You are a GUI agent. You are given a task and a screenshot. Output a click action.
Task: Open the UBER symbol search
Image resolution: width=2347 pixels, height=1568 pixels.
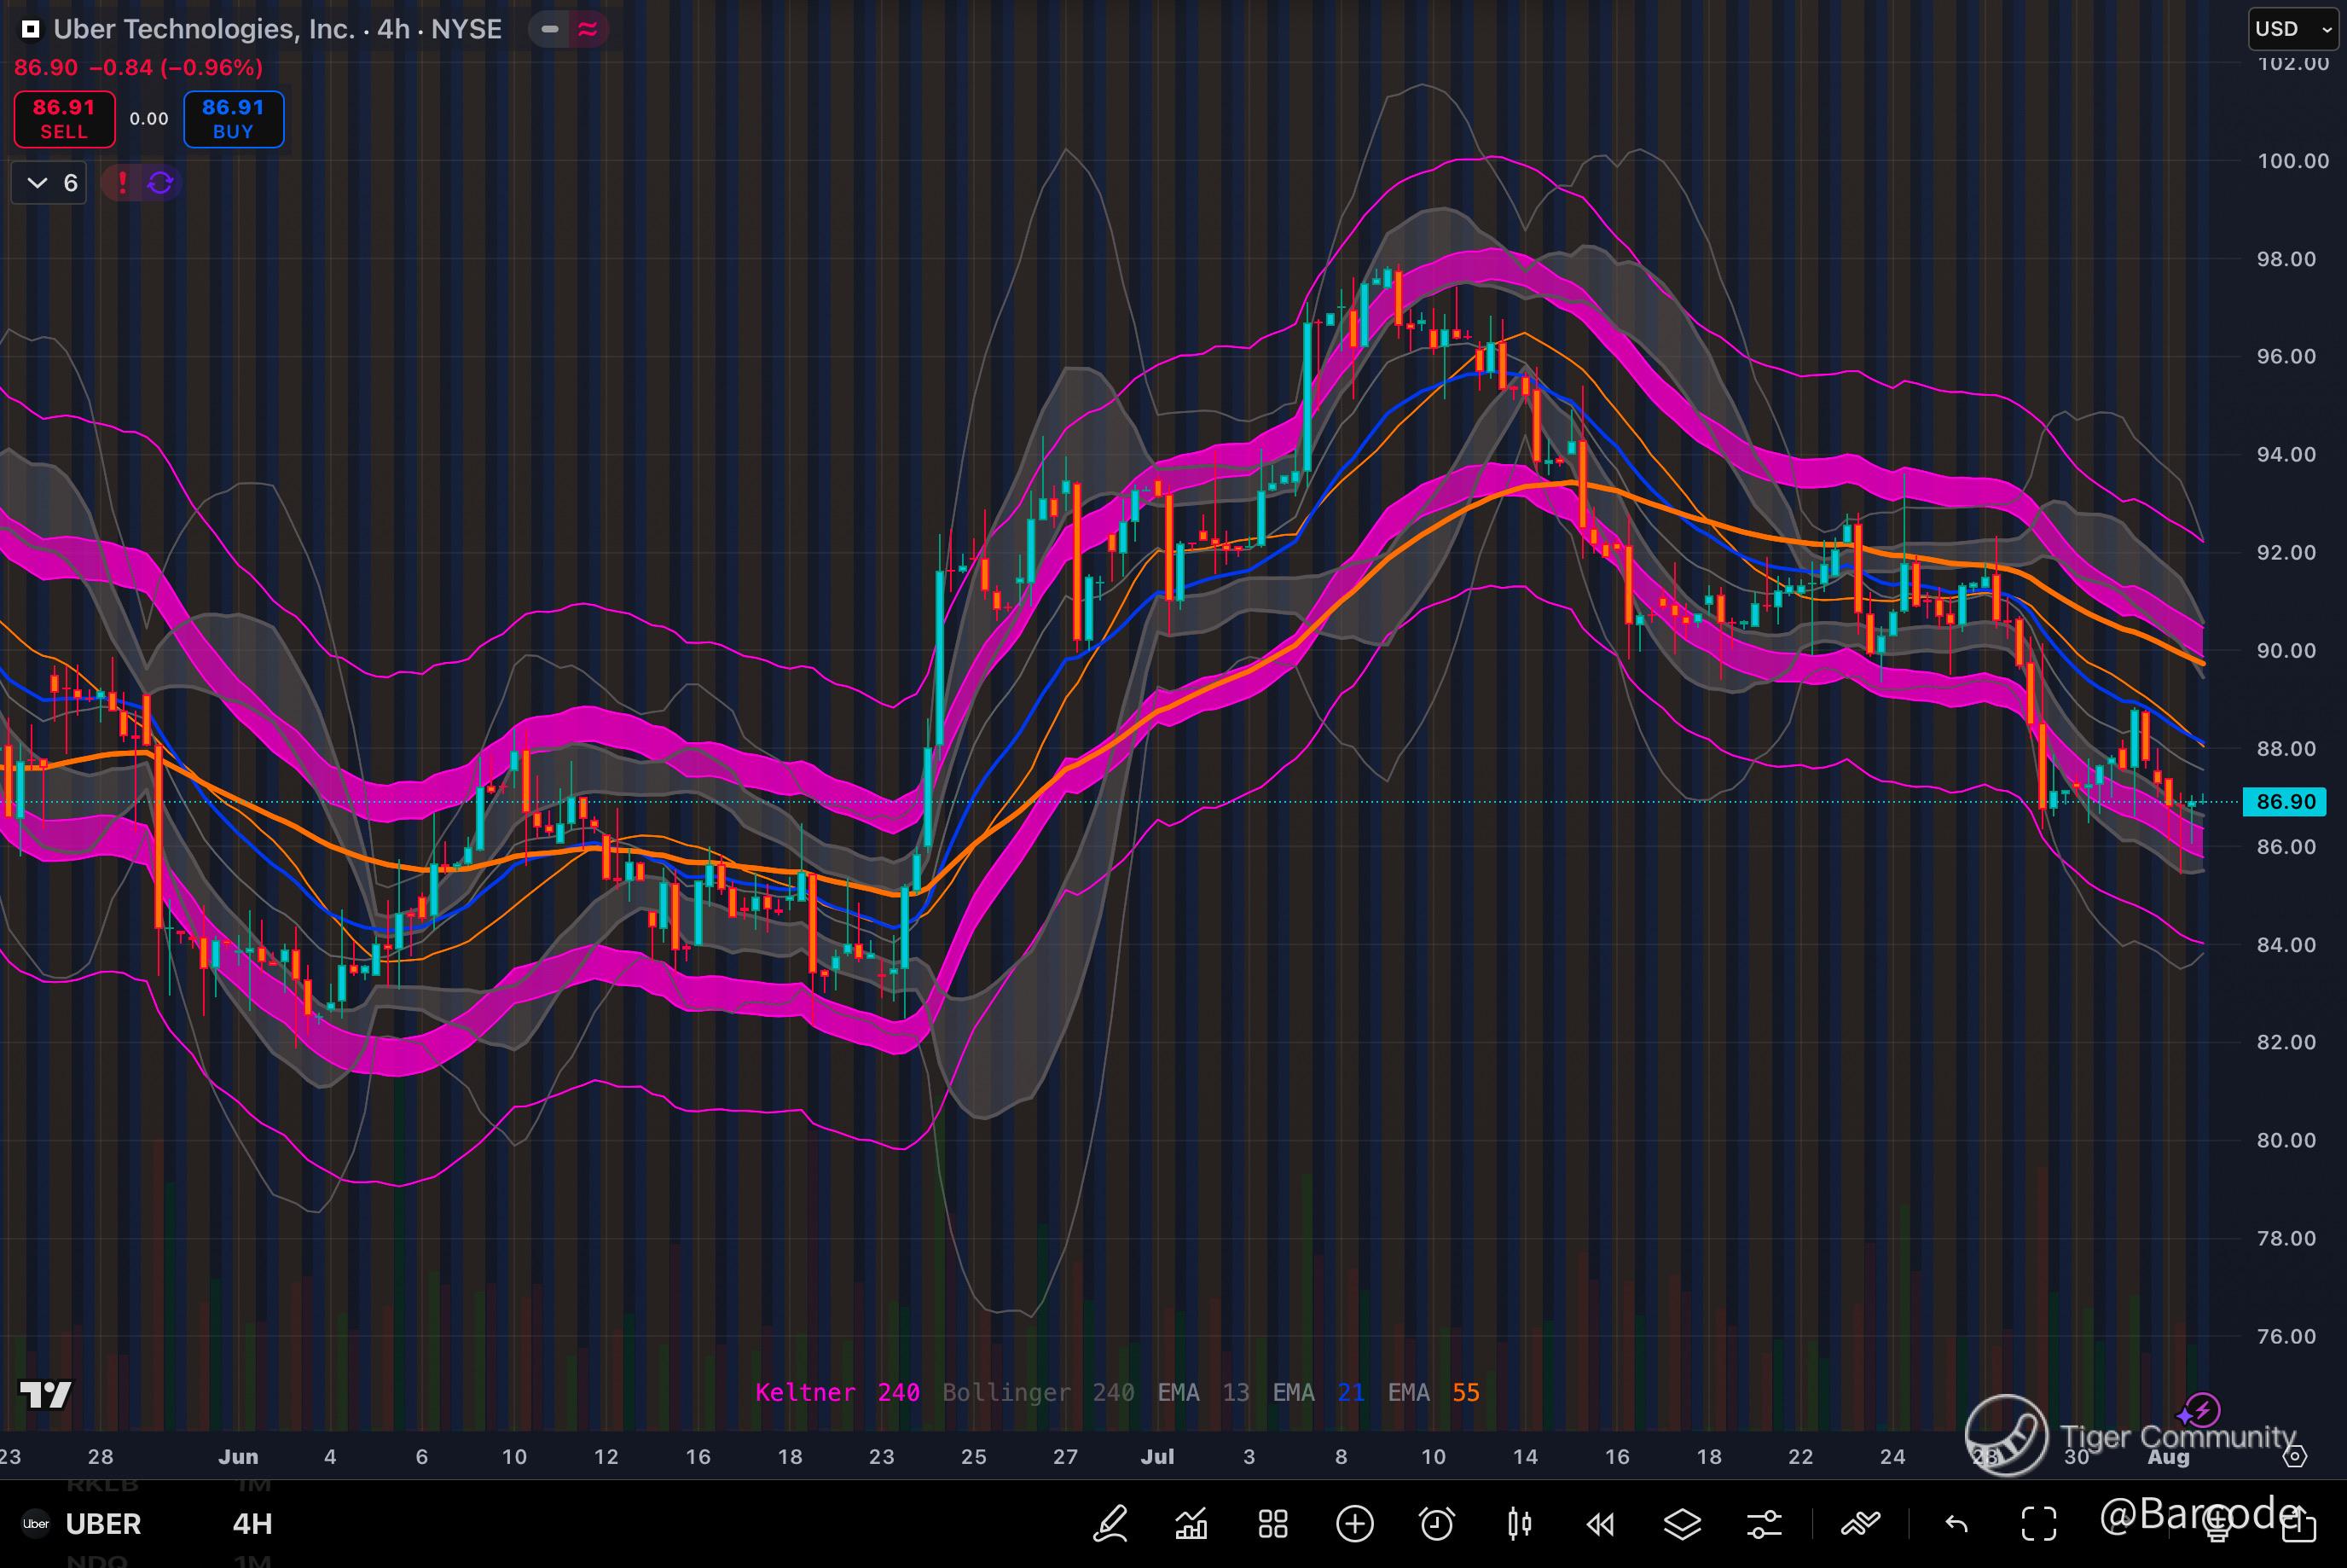click(x=102, y=1524)
